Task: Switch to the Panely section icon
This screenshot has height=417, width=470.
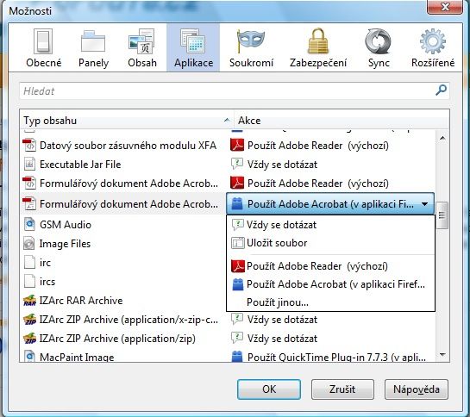Action: 93,48
